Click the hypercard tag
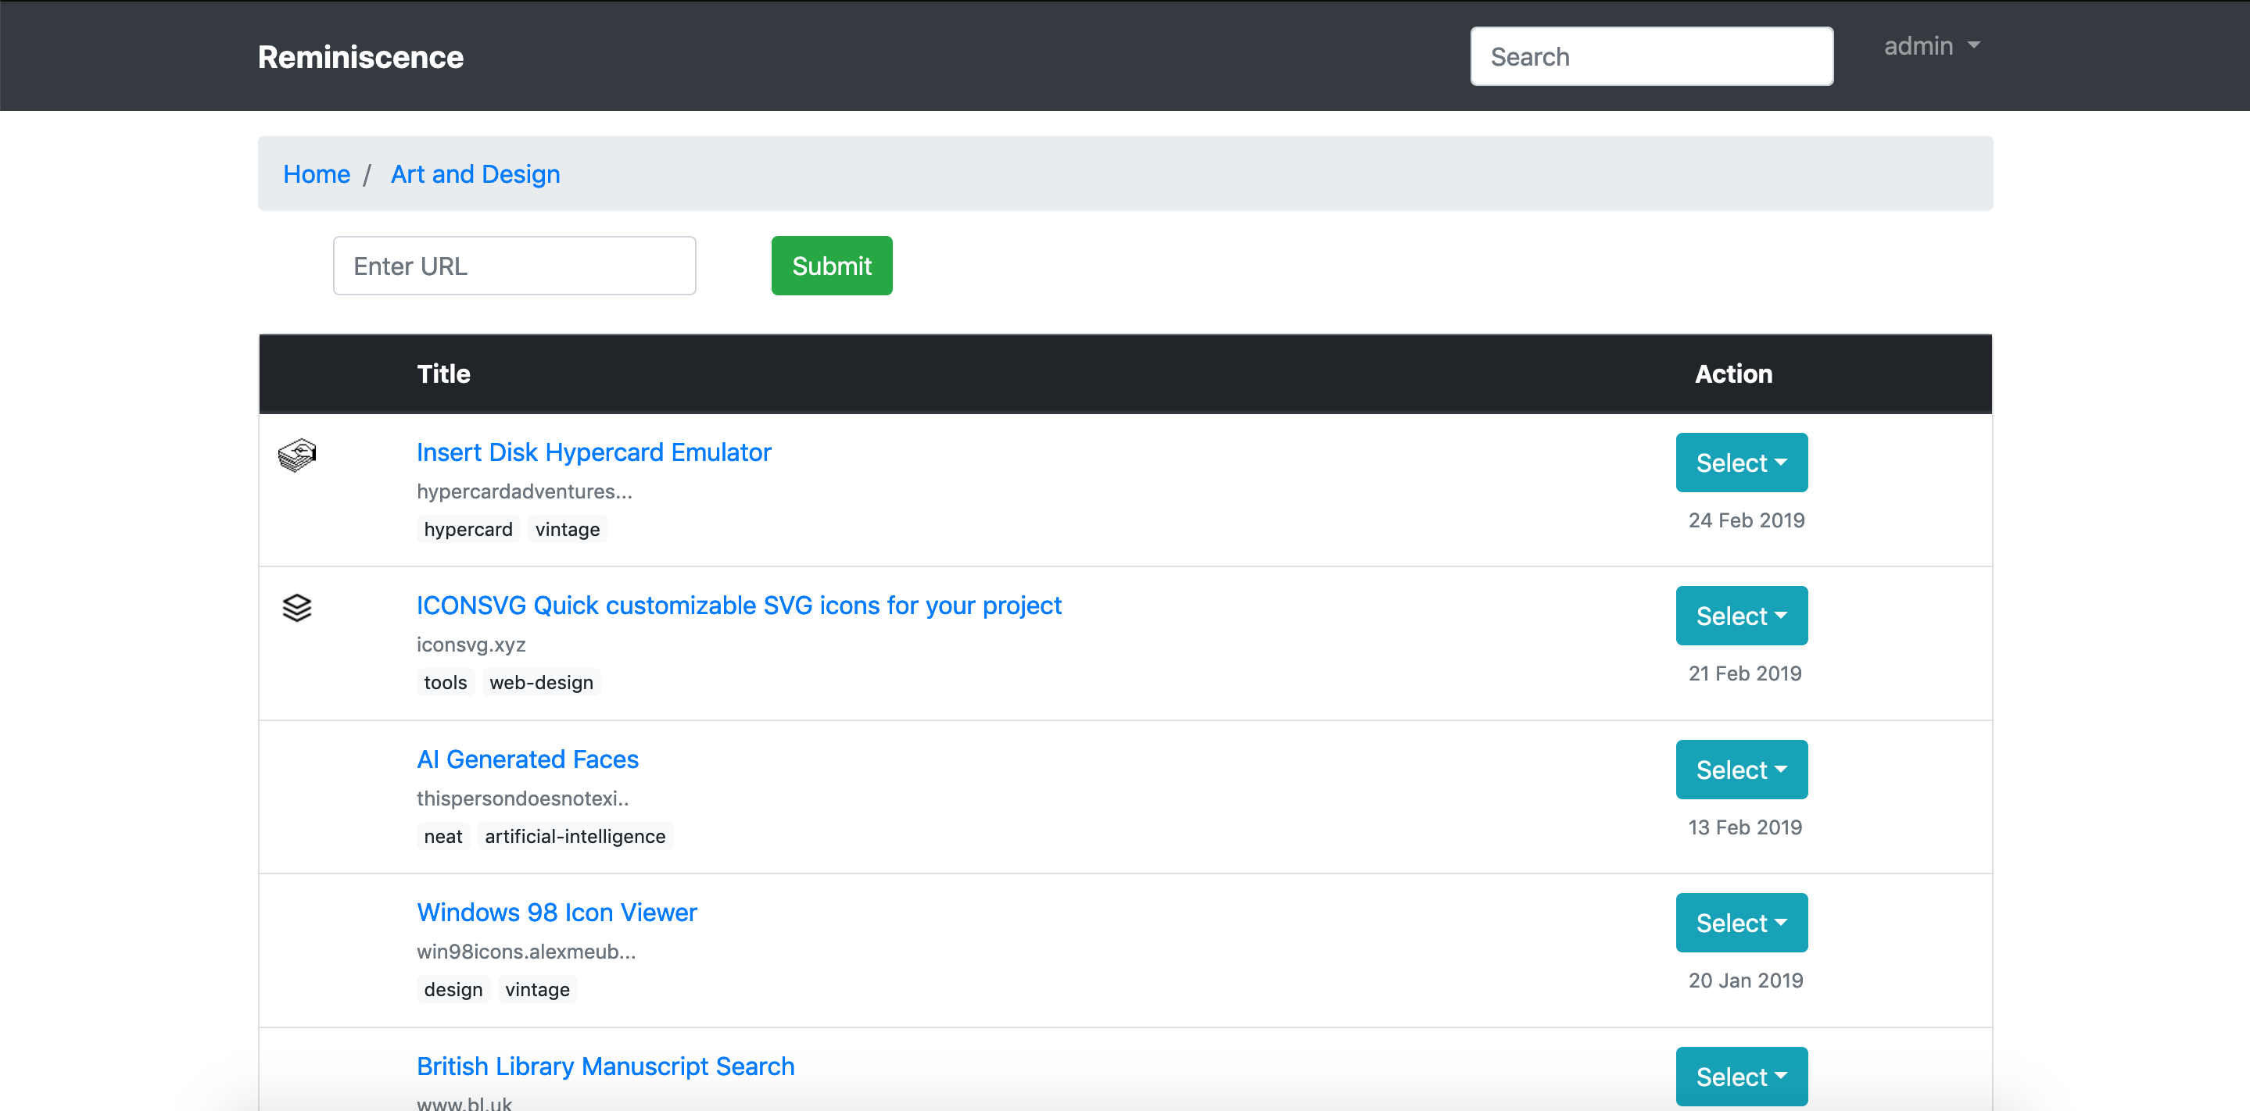This screenshot has height=1111, width=2250. (468, 529)
